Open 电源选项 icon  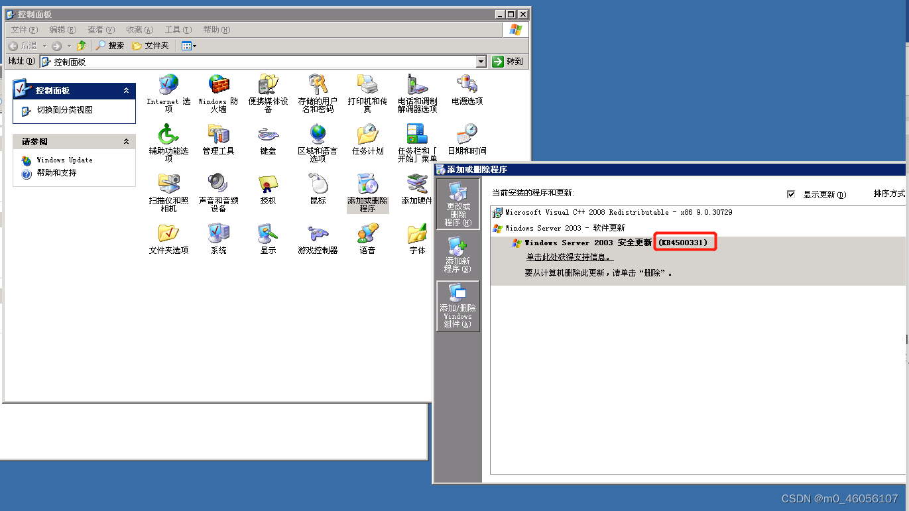(467, 90)
